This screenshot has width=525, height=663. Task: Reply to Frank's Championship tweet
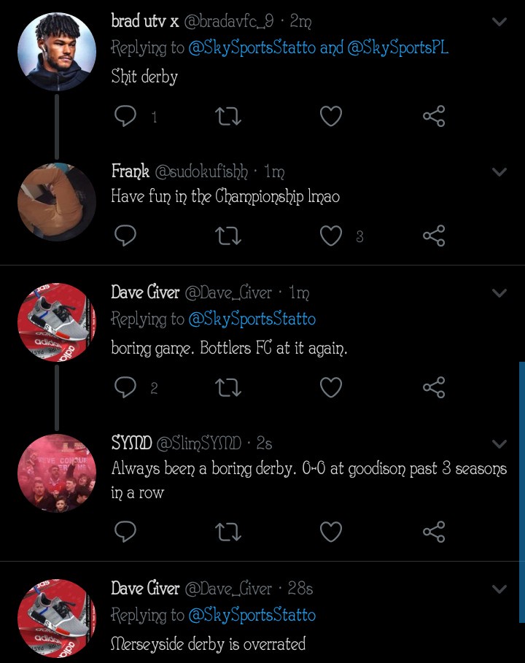(125, 236)
